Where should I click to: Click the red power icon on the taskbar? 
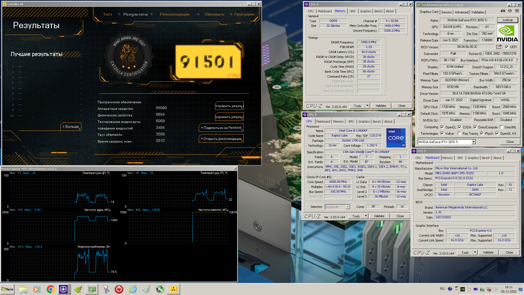[119, 289]
